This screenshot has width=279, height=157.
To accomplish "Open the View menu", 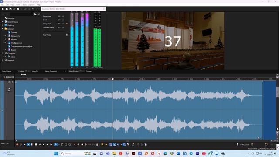I will pyautogui.click(x=13, y=5).
